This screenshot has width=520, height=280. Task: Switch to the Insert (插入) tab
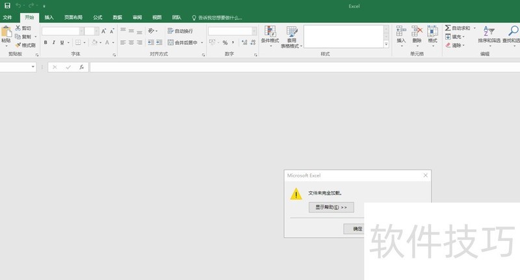49,18
